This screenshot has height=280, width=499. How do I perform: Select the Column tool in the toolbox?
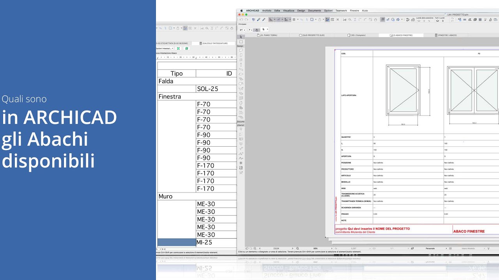[241, 65]
